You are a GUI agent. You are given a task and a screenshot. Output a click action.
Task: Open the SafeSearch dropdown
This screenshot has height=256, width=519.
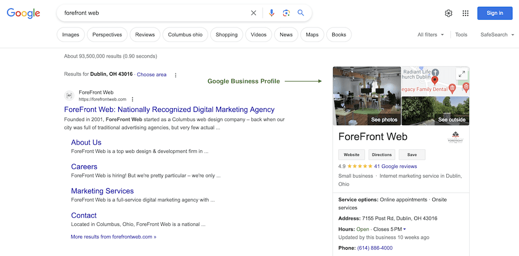click(498, 35)
